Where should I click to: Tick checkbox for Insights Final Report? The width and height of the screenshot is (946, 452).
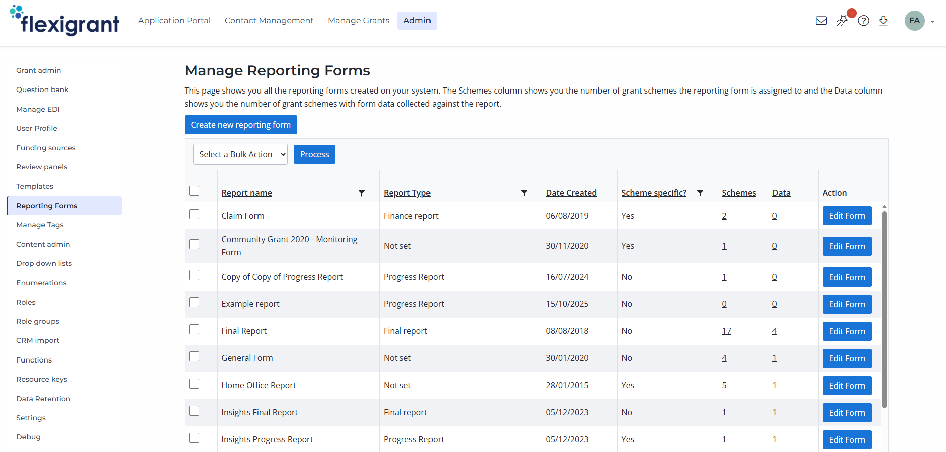point(194,411)
